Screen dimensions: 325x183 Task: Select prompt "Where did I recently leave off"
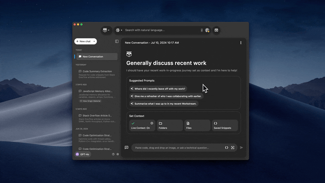(x=158, y=89)
